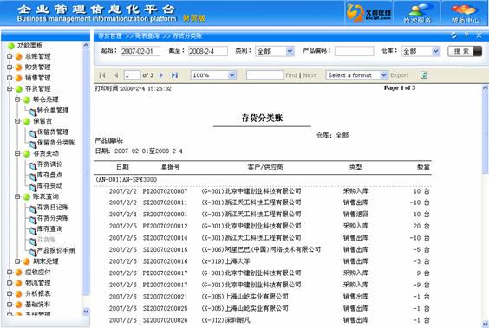Click the 截至 date field
This screenshot has width=489, height=328.
point(208,51)
